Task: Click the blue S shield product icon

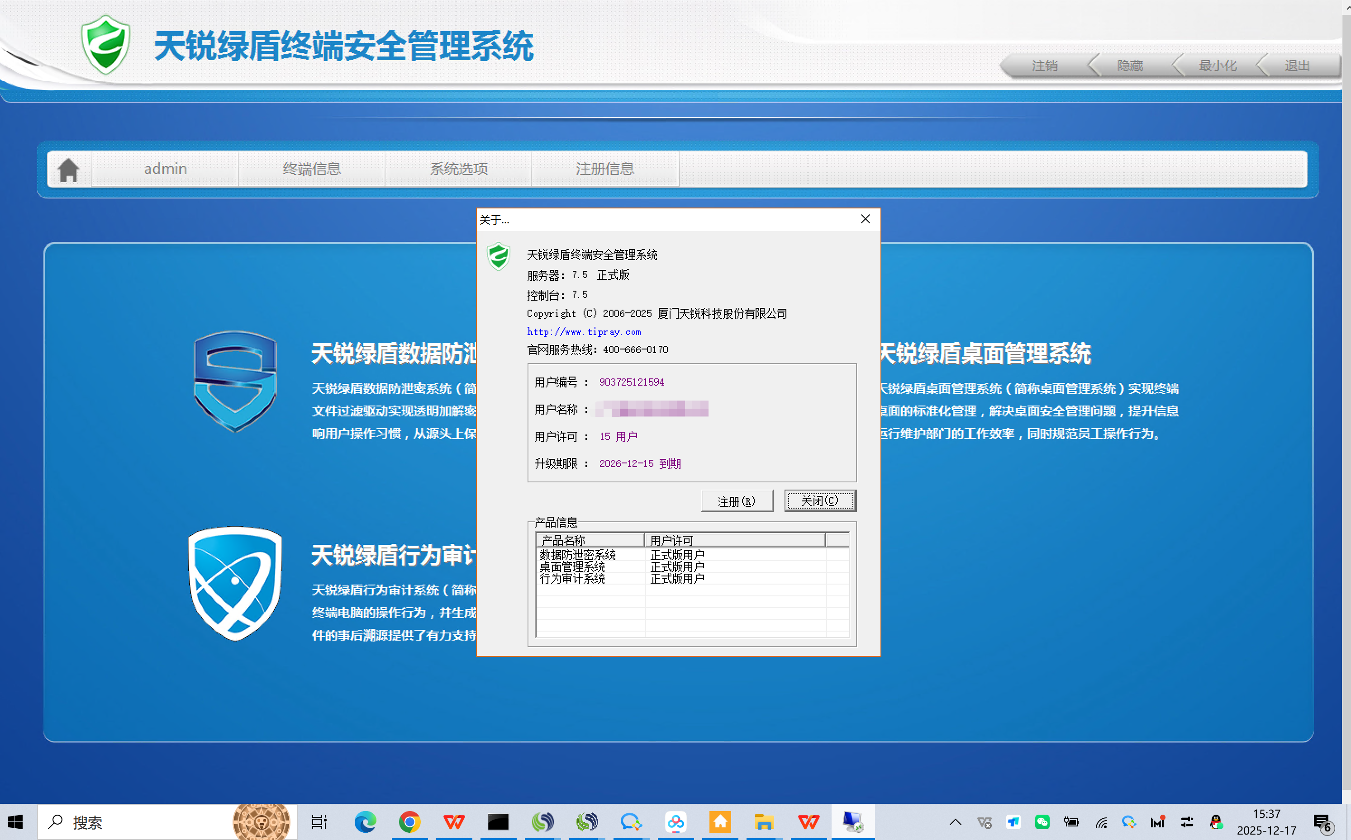Action: [235, 381]
